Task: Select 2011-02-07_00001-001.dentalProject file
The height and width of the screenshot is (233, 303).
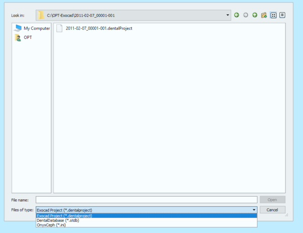Action: coord(94,28)
